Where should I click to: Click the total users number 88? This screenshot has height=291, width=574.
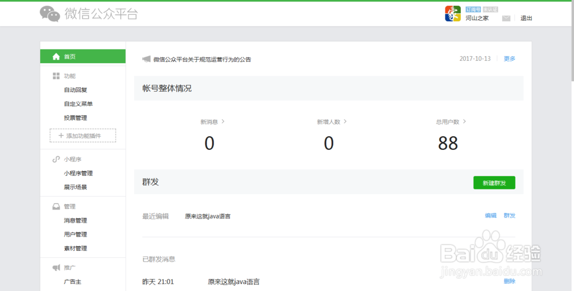(448, 143)
